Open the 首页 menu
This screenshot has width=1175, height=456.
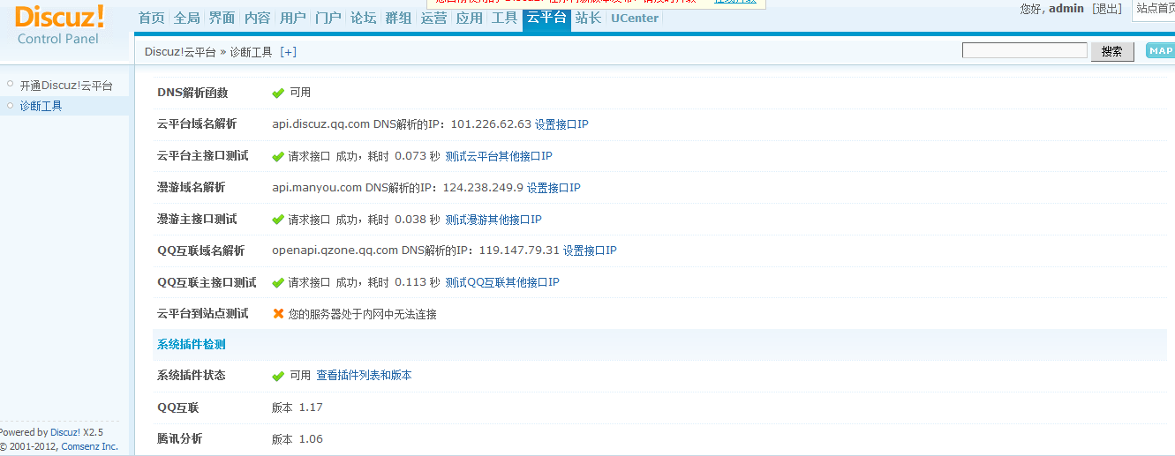coord(152,18)
